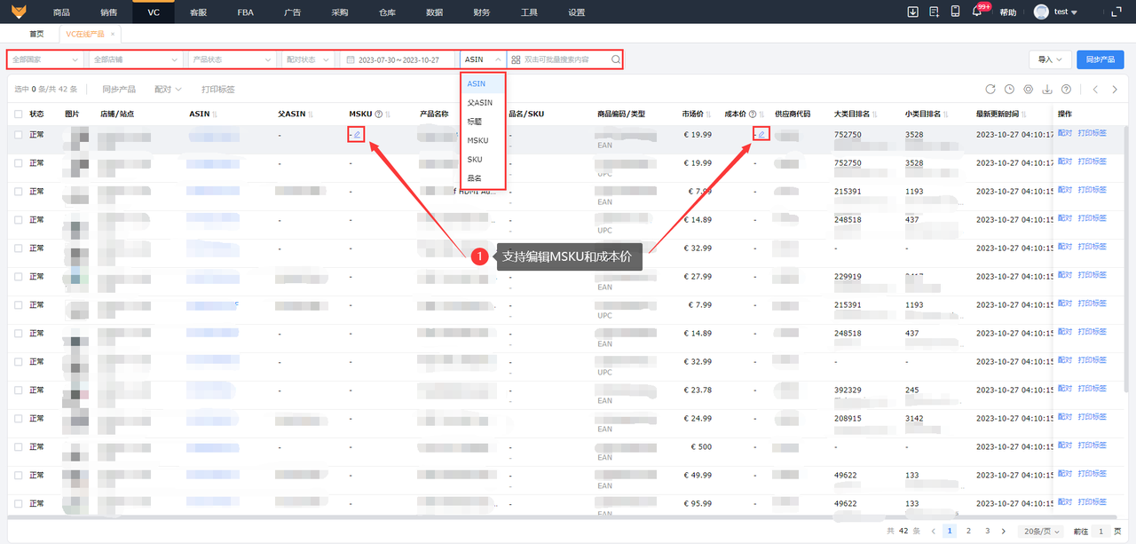Click the date range picker field

[398, 59]
